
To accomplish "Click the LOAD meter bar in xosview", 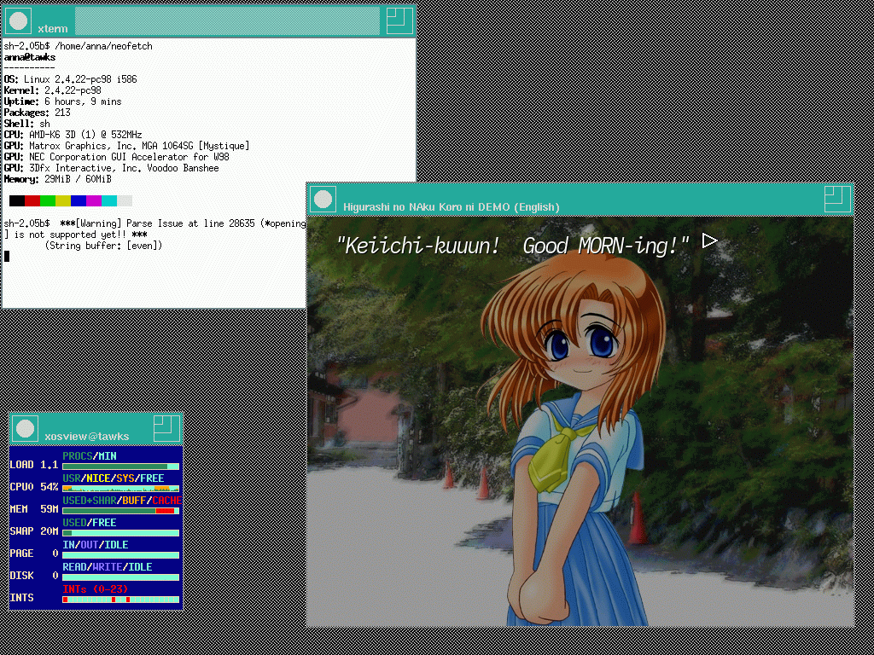I will click(x=121, y=467).
